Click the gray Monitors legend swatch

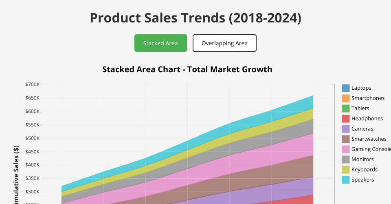click(x=346, y=160)
